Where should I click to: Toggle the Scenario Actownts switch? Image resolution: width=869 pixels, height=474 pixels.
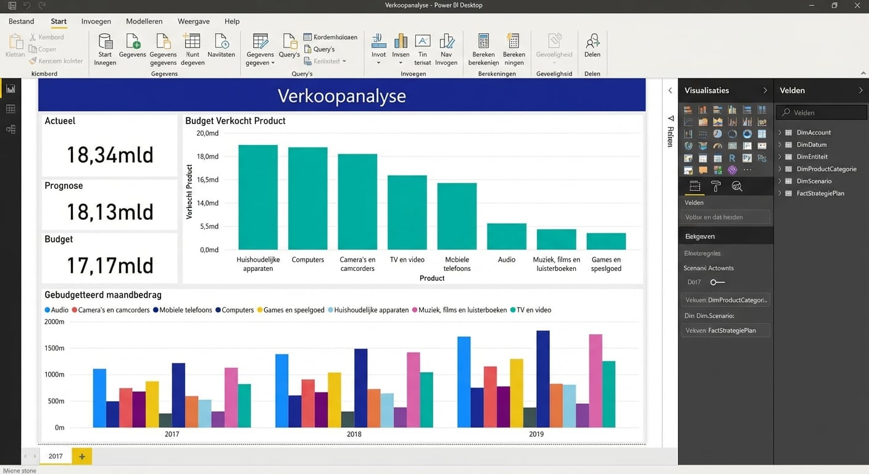pyautogui.click(x=717, y=282)
